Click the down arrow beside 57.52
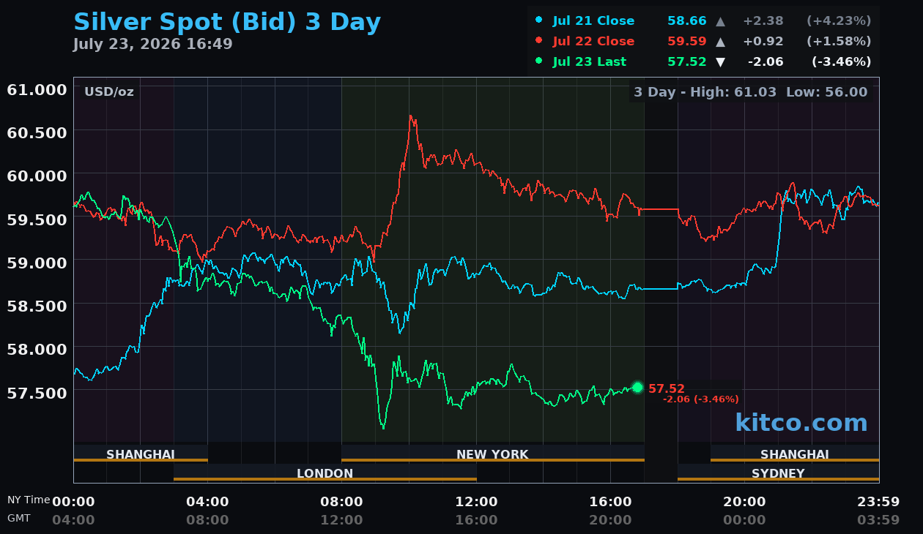This screenshot has width=923, height=534. [720, 62]
